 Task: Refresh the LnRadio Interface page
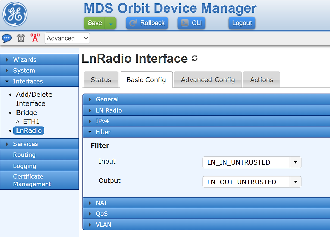(x=195, y=58)
